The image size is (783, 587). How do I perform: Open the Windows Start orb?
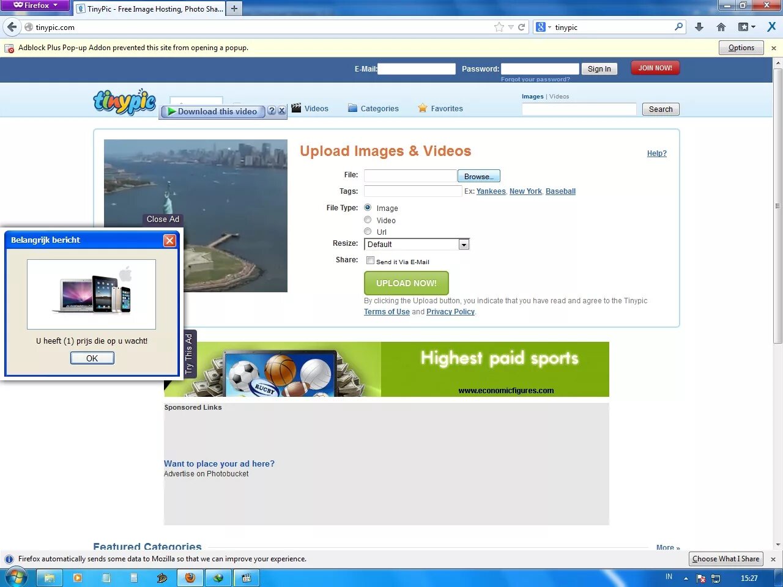[16, 577]
